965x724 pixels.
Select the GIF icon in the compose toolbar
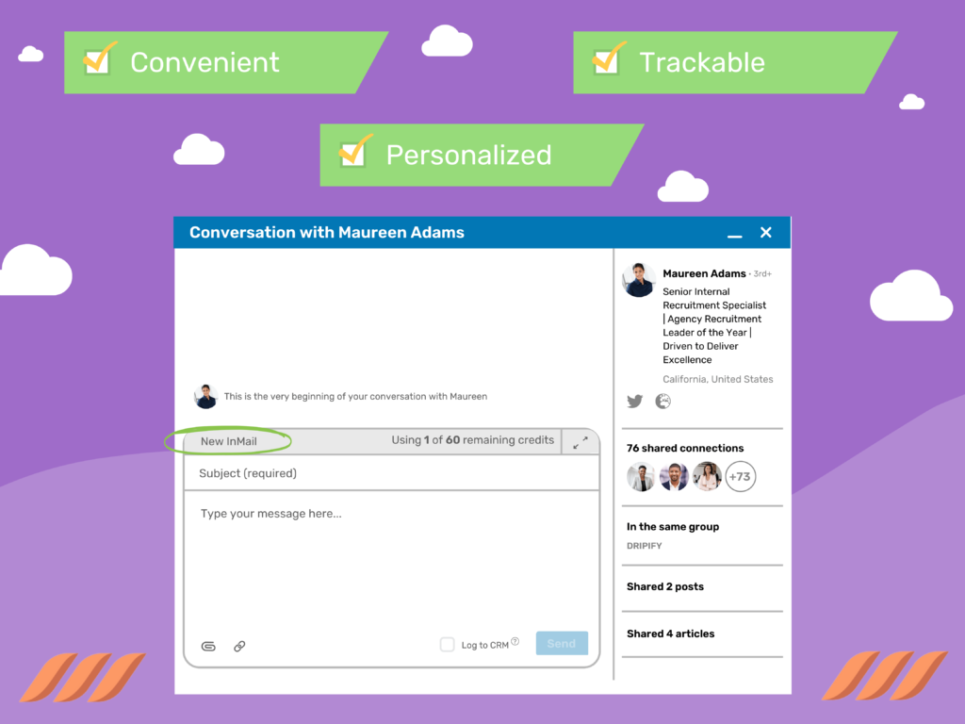click(x=206, y=646)
